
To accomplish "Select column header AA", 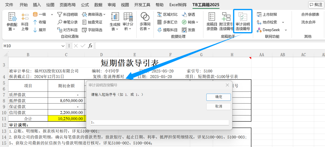I will click(262, 55).
